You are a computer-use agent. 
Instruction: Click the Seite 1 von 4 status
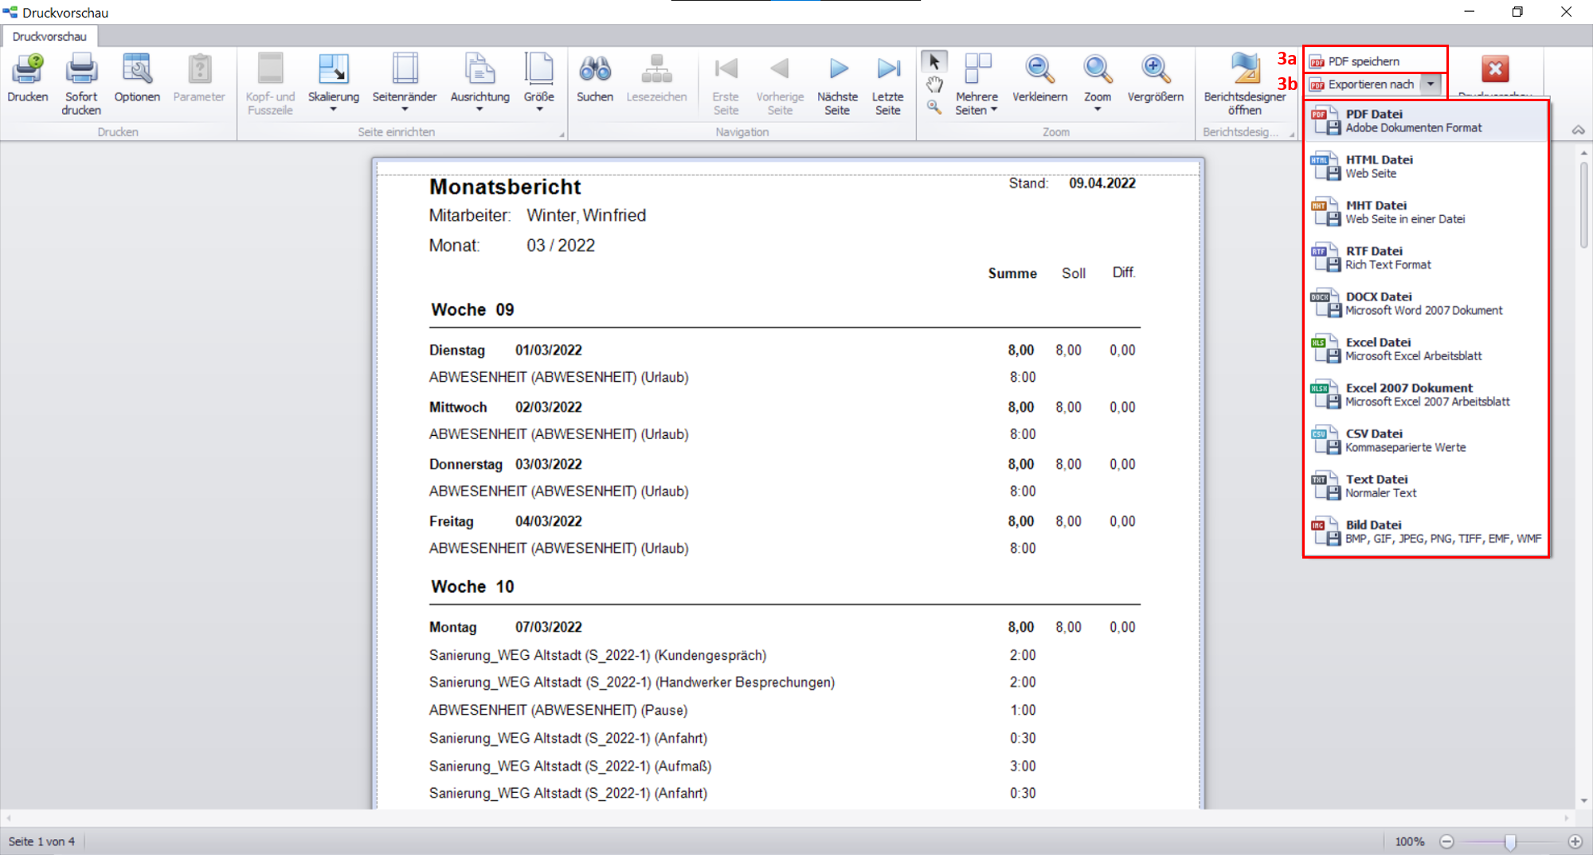41,841
